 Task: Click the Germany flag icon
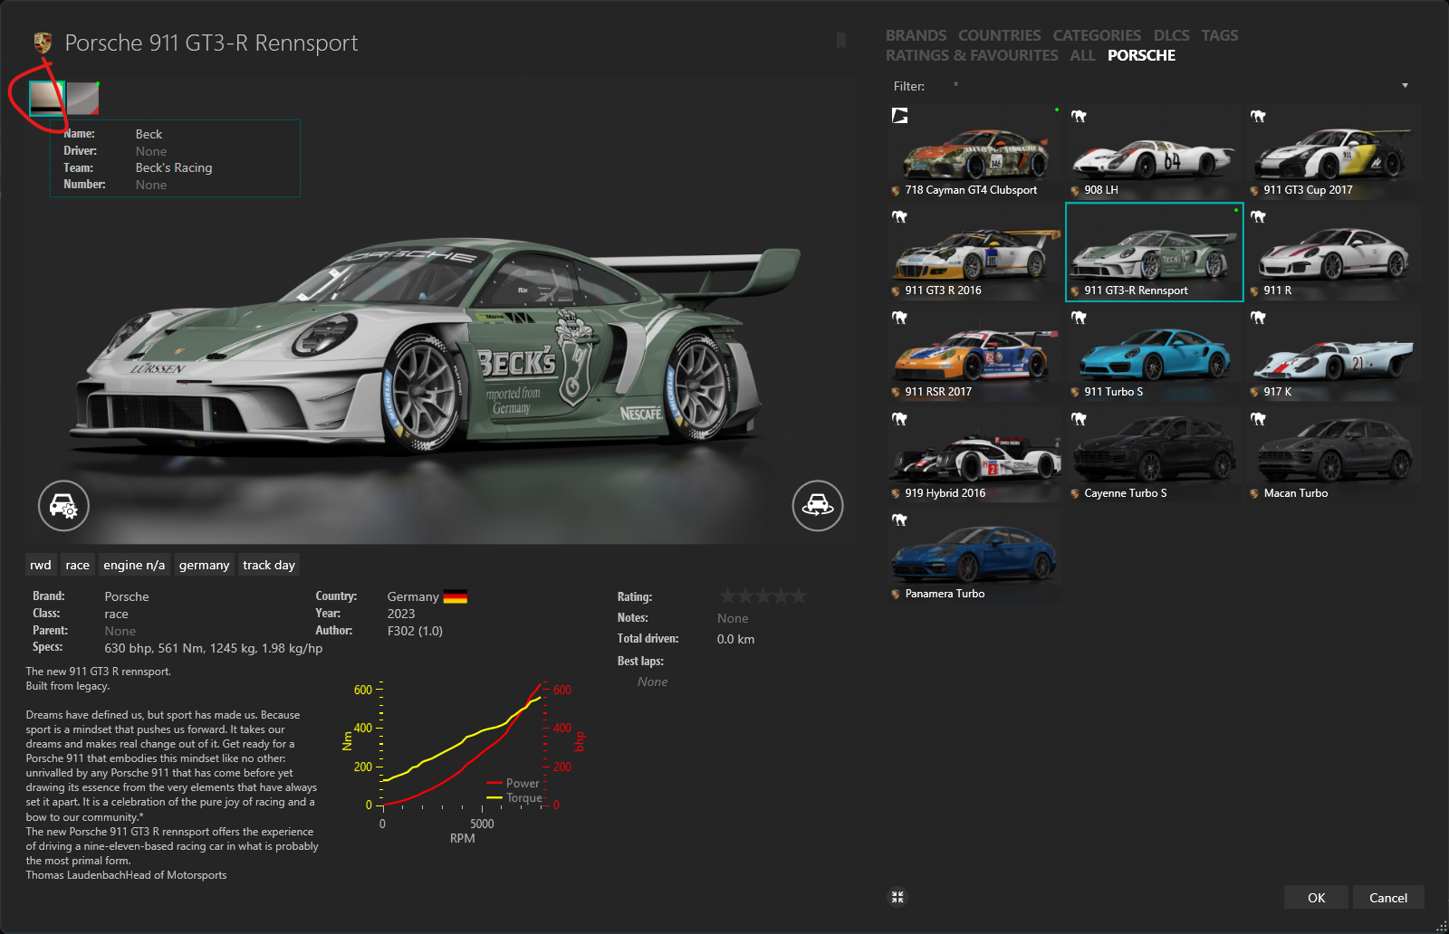pos(456,596)
